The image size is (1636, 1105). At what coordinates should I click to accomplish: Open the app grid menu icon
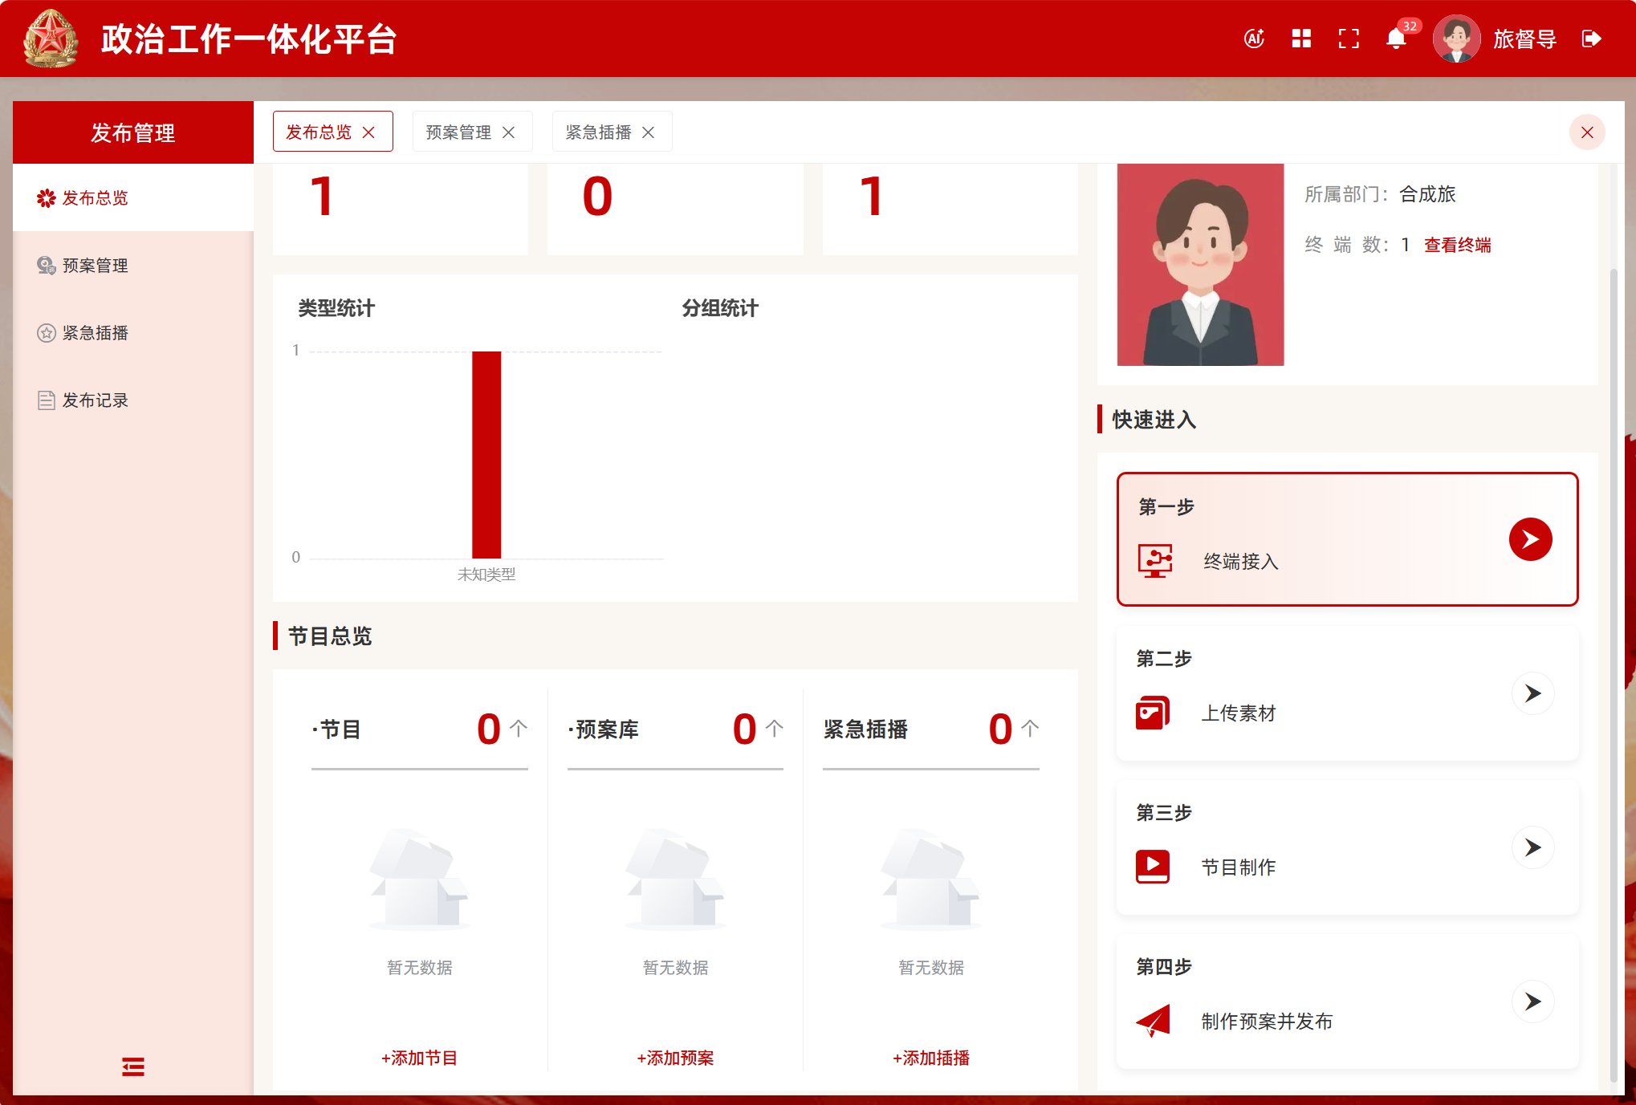1301,39
